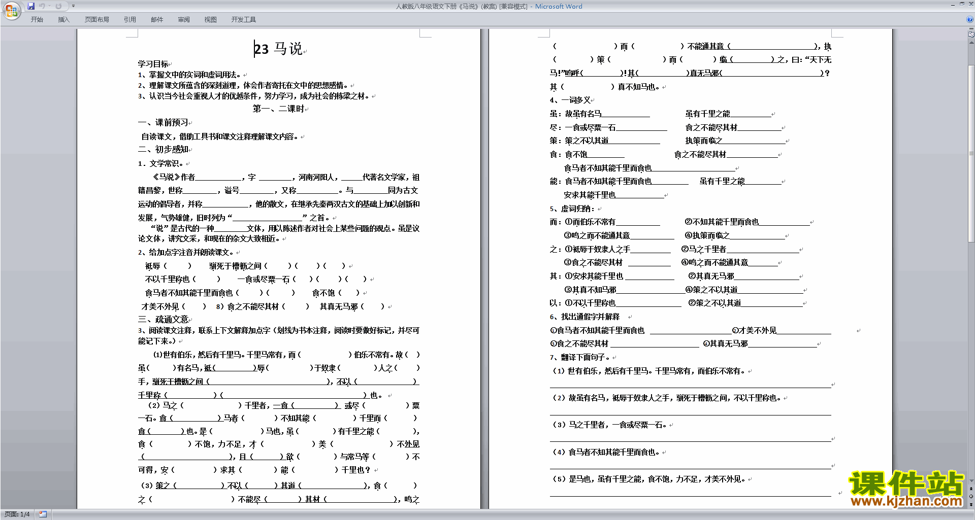Open the 审阅 ribbon tab

coord(184,19)
